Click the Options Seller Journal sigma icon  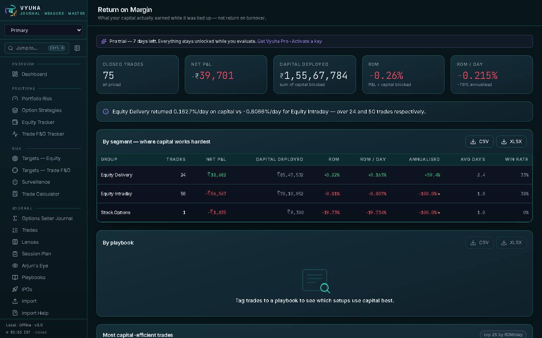(x=15, y=219)
